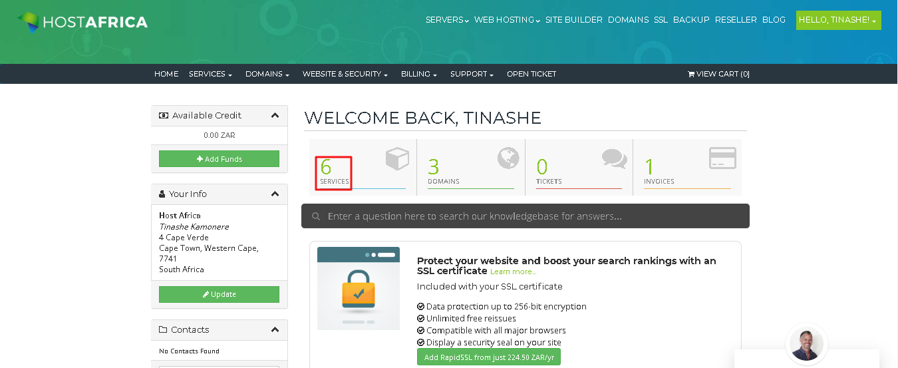The height and width of the screenshot is (368, 898).
Task: Open RESELLER link in top header
Action: pyautogui.click(x=736, y=20)
